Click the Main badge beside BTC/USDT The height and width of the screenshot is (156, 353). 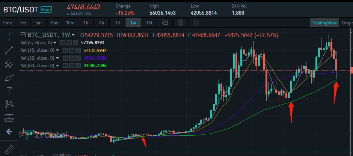(x=46, y=10)
